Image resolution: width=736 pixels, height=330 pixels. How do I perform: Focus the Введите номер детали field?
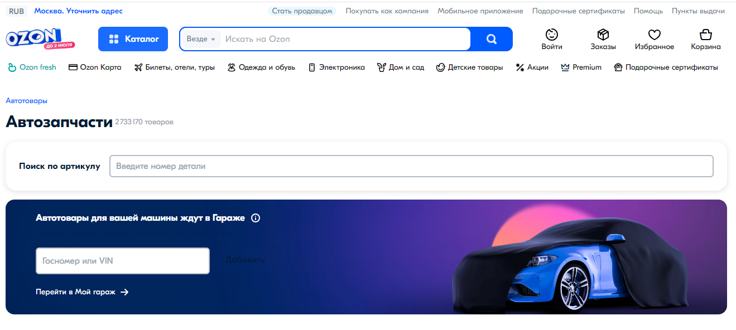[411, 166]
